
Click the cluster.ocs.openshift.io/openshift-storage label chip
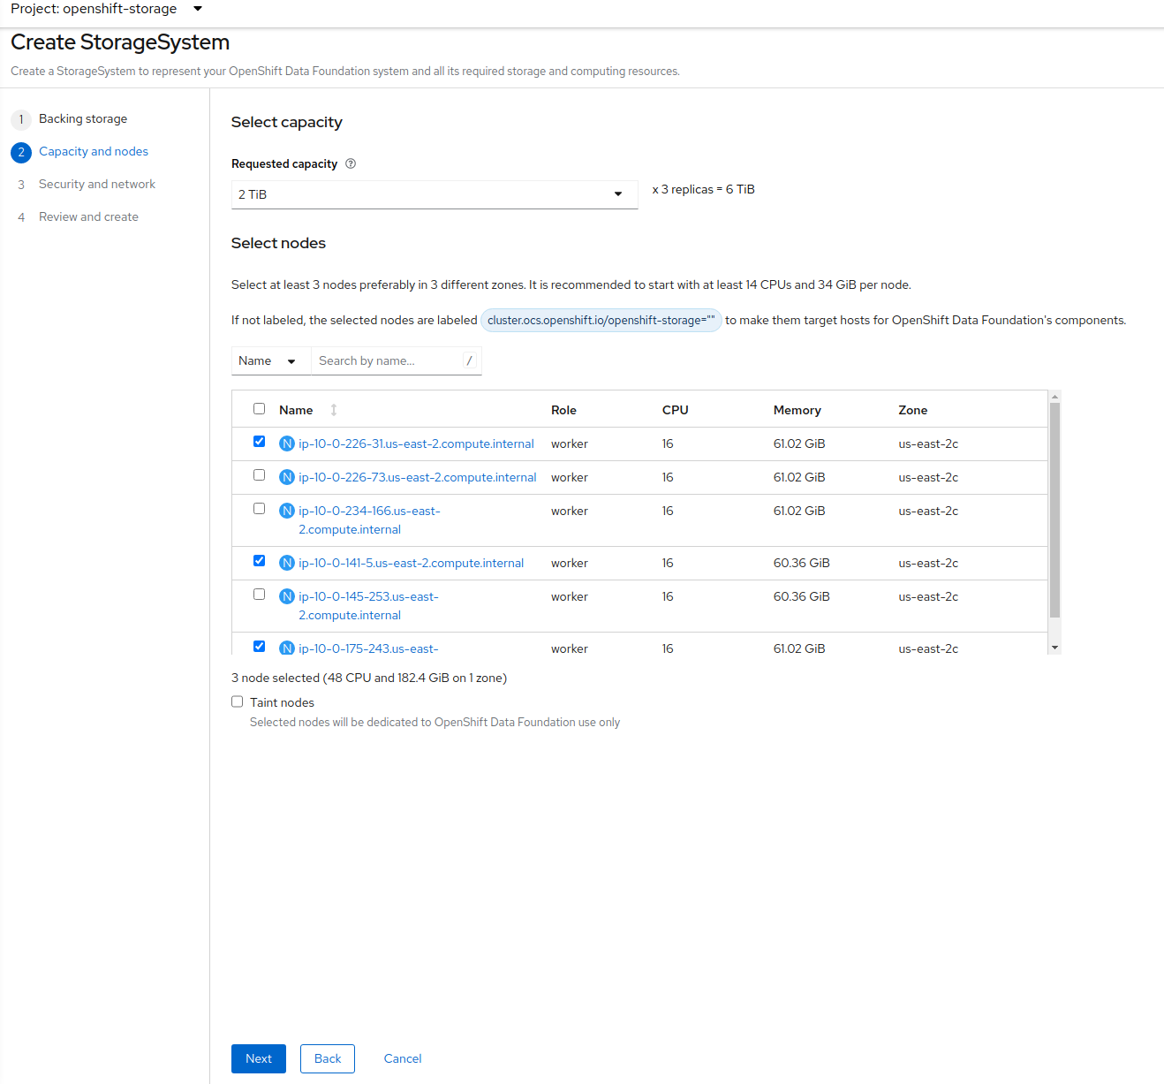tap(601, 320)
